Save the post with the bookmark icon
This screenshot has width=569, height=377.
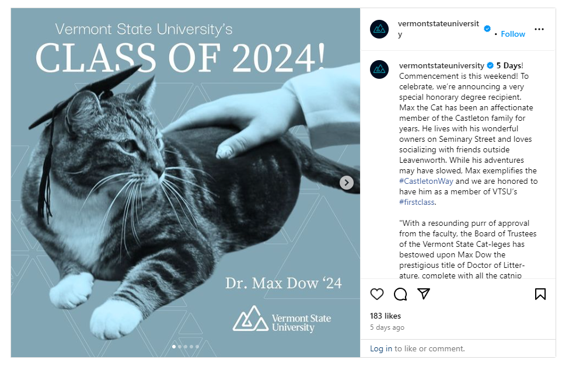point(540,294)
